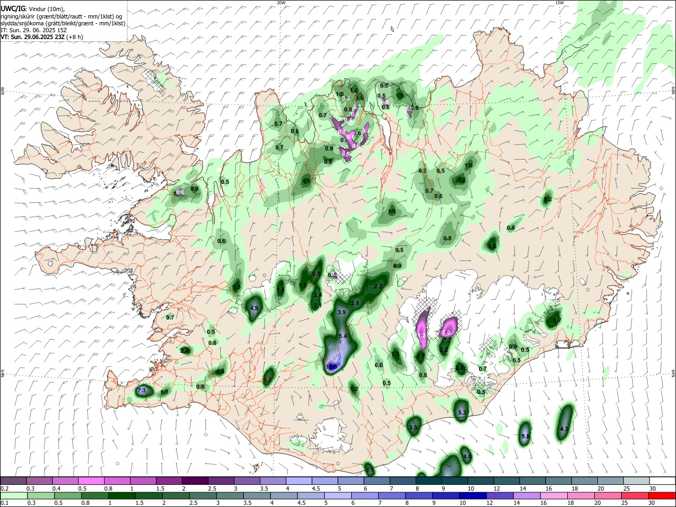Click the 5.4 precipitation value
The width and height of the screenshot is (676, 507).
point(342,336)
